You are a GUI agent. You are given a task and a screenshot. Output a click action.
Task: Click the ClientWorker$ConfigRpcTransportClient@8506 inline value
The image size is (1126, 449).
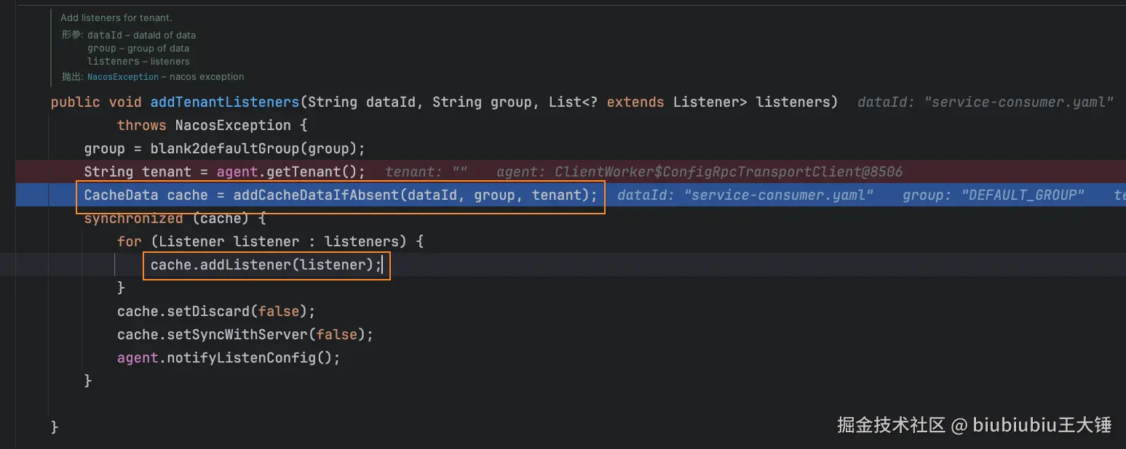[728, 172]
